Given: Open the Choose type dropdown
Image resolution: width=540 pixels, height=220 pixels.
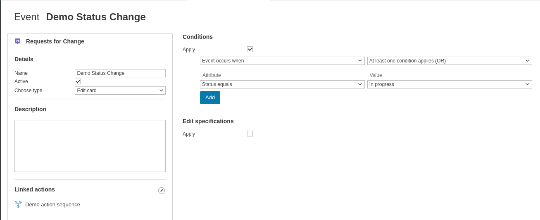Looking at the screenshot, I should (120, 91).
